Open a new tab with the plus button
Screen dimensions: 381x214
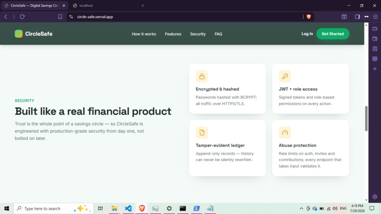(143, 6)
